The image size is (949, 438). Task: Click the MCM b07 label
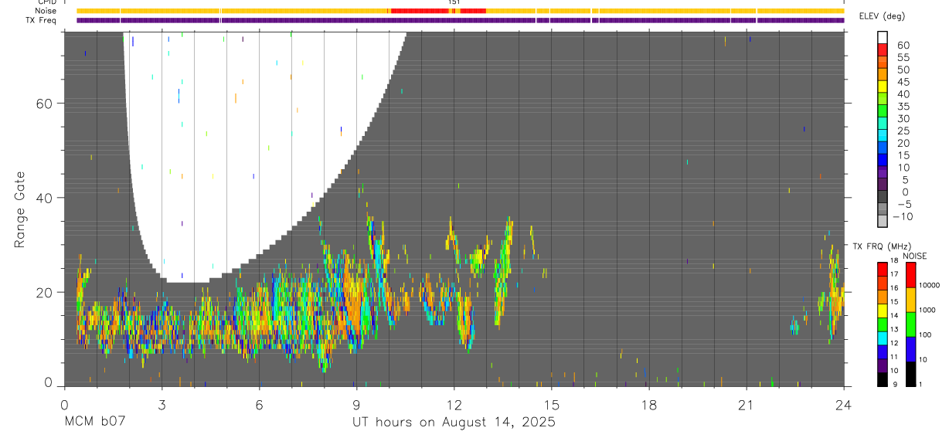click(x=94, y=423)
